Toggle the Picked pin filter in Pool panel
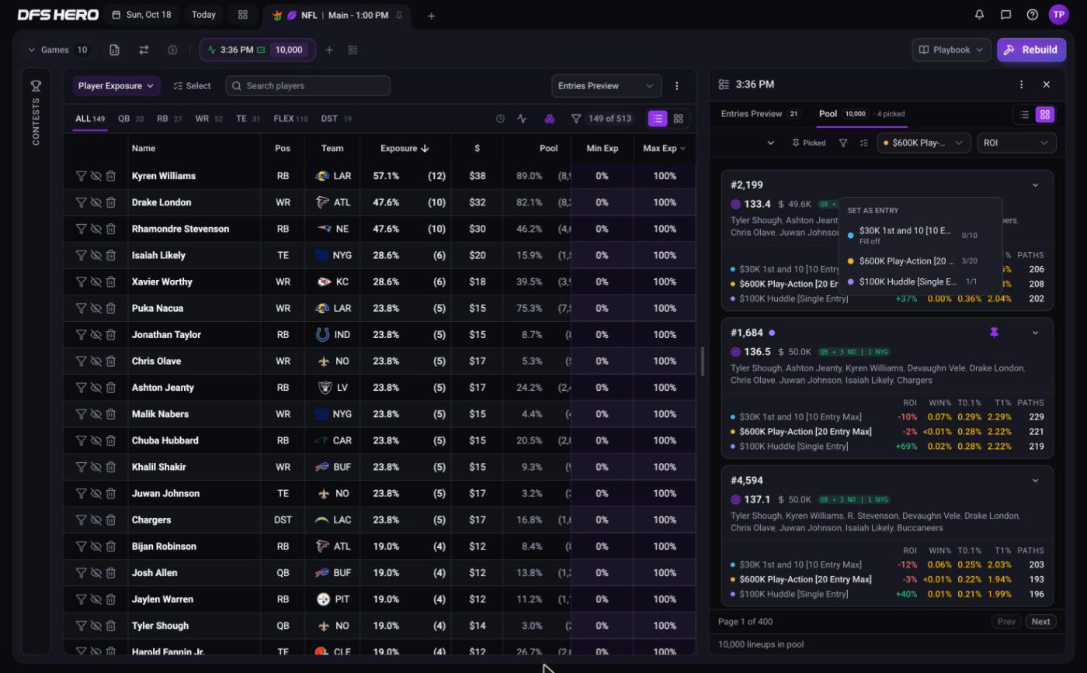 (808, 143)
